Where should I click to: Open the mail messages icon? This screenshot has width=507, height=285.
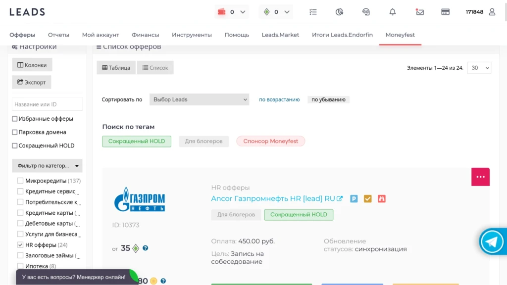pyautogui.click(x=420, y=12)
